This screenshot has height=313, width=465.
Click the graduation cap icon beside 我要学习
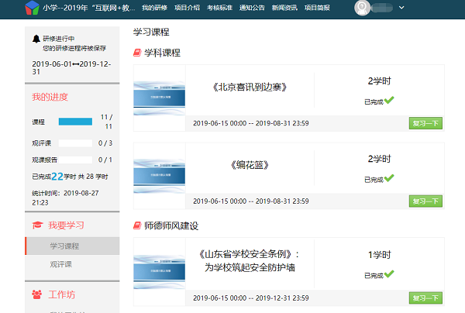pos(36,225)
